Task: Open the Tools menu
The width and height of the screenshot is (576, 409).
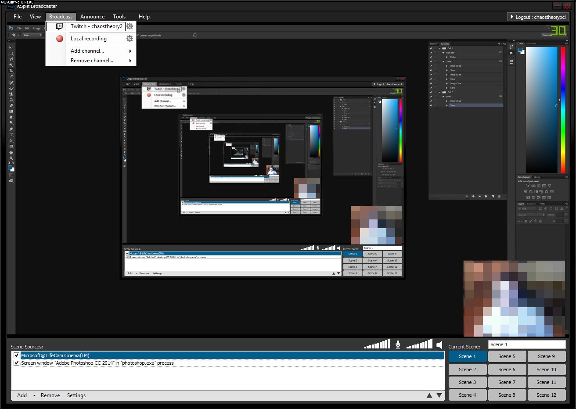Action: pyautogui.click(x=119, y=17)
